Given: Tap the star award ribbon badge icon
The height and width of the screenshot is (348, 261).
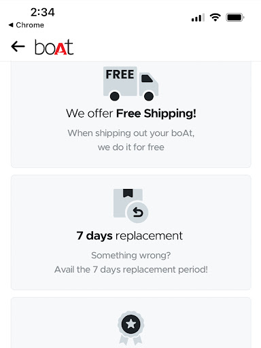Looking at the screenshot, I should point(130,328).
